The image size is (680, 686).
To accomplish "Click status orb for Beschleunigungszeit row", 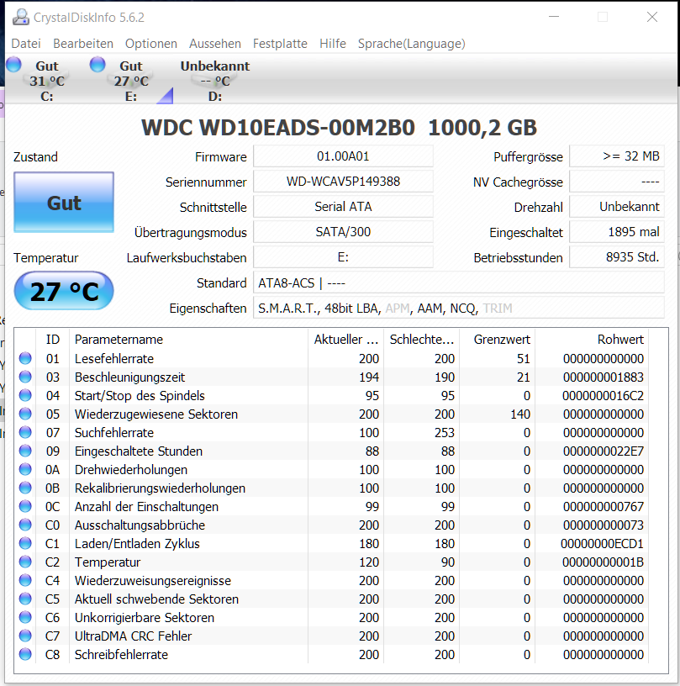I will [25, 377].
